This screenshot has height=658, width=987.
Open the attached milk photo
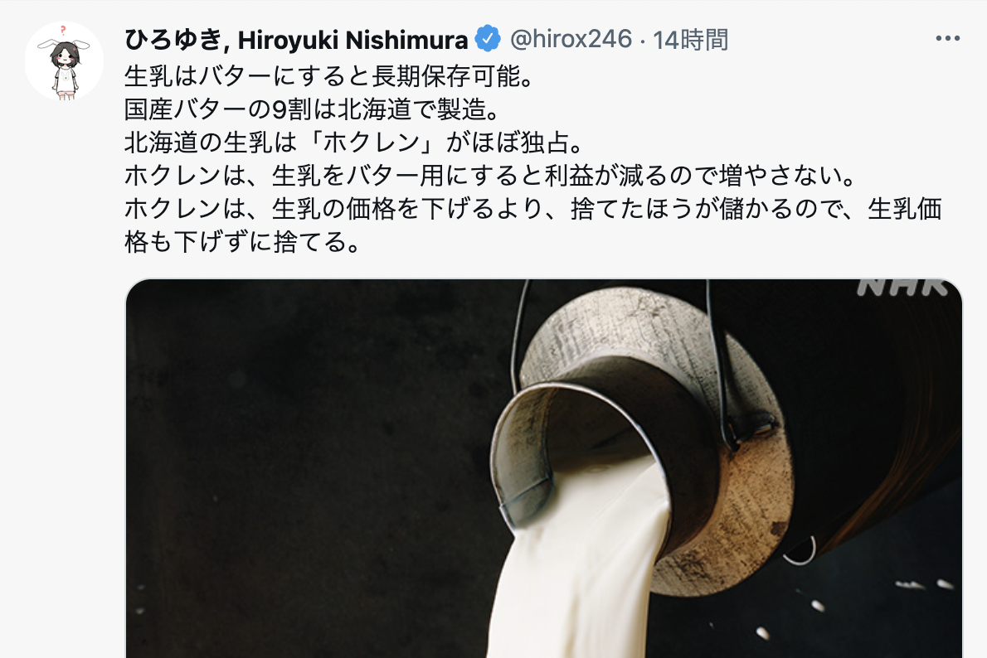pyautogui.click(x=544, y=469)
